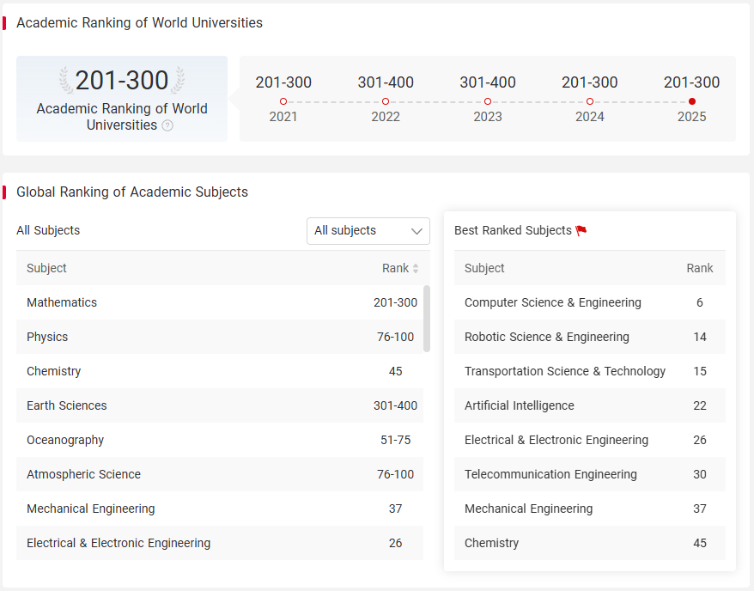This screenshot has height=591, width=754.
Task: Click Transportation Science & Technology entry
Action: tap(589, 371)
